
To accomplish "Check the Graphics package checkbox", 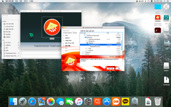I will [x=84, y=52].
